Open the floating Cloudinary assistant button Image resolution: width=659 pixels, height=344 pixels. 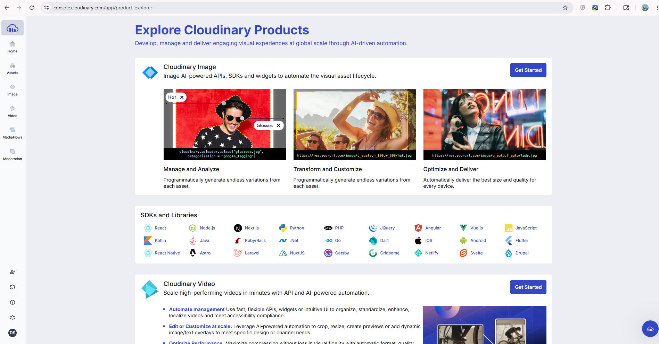point(650,329)
